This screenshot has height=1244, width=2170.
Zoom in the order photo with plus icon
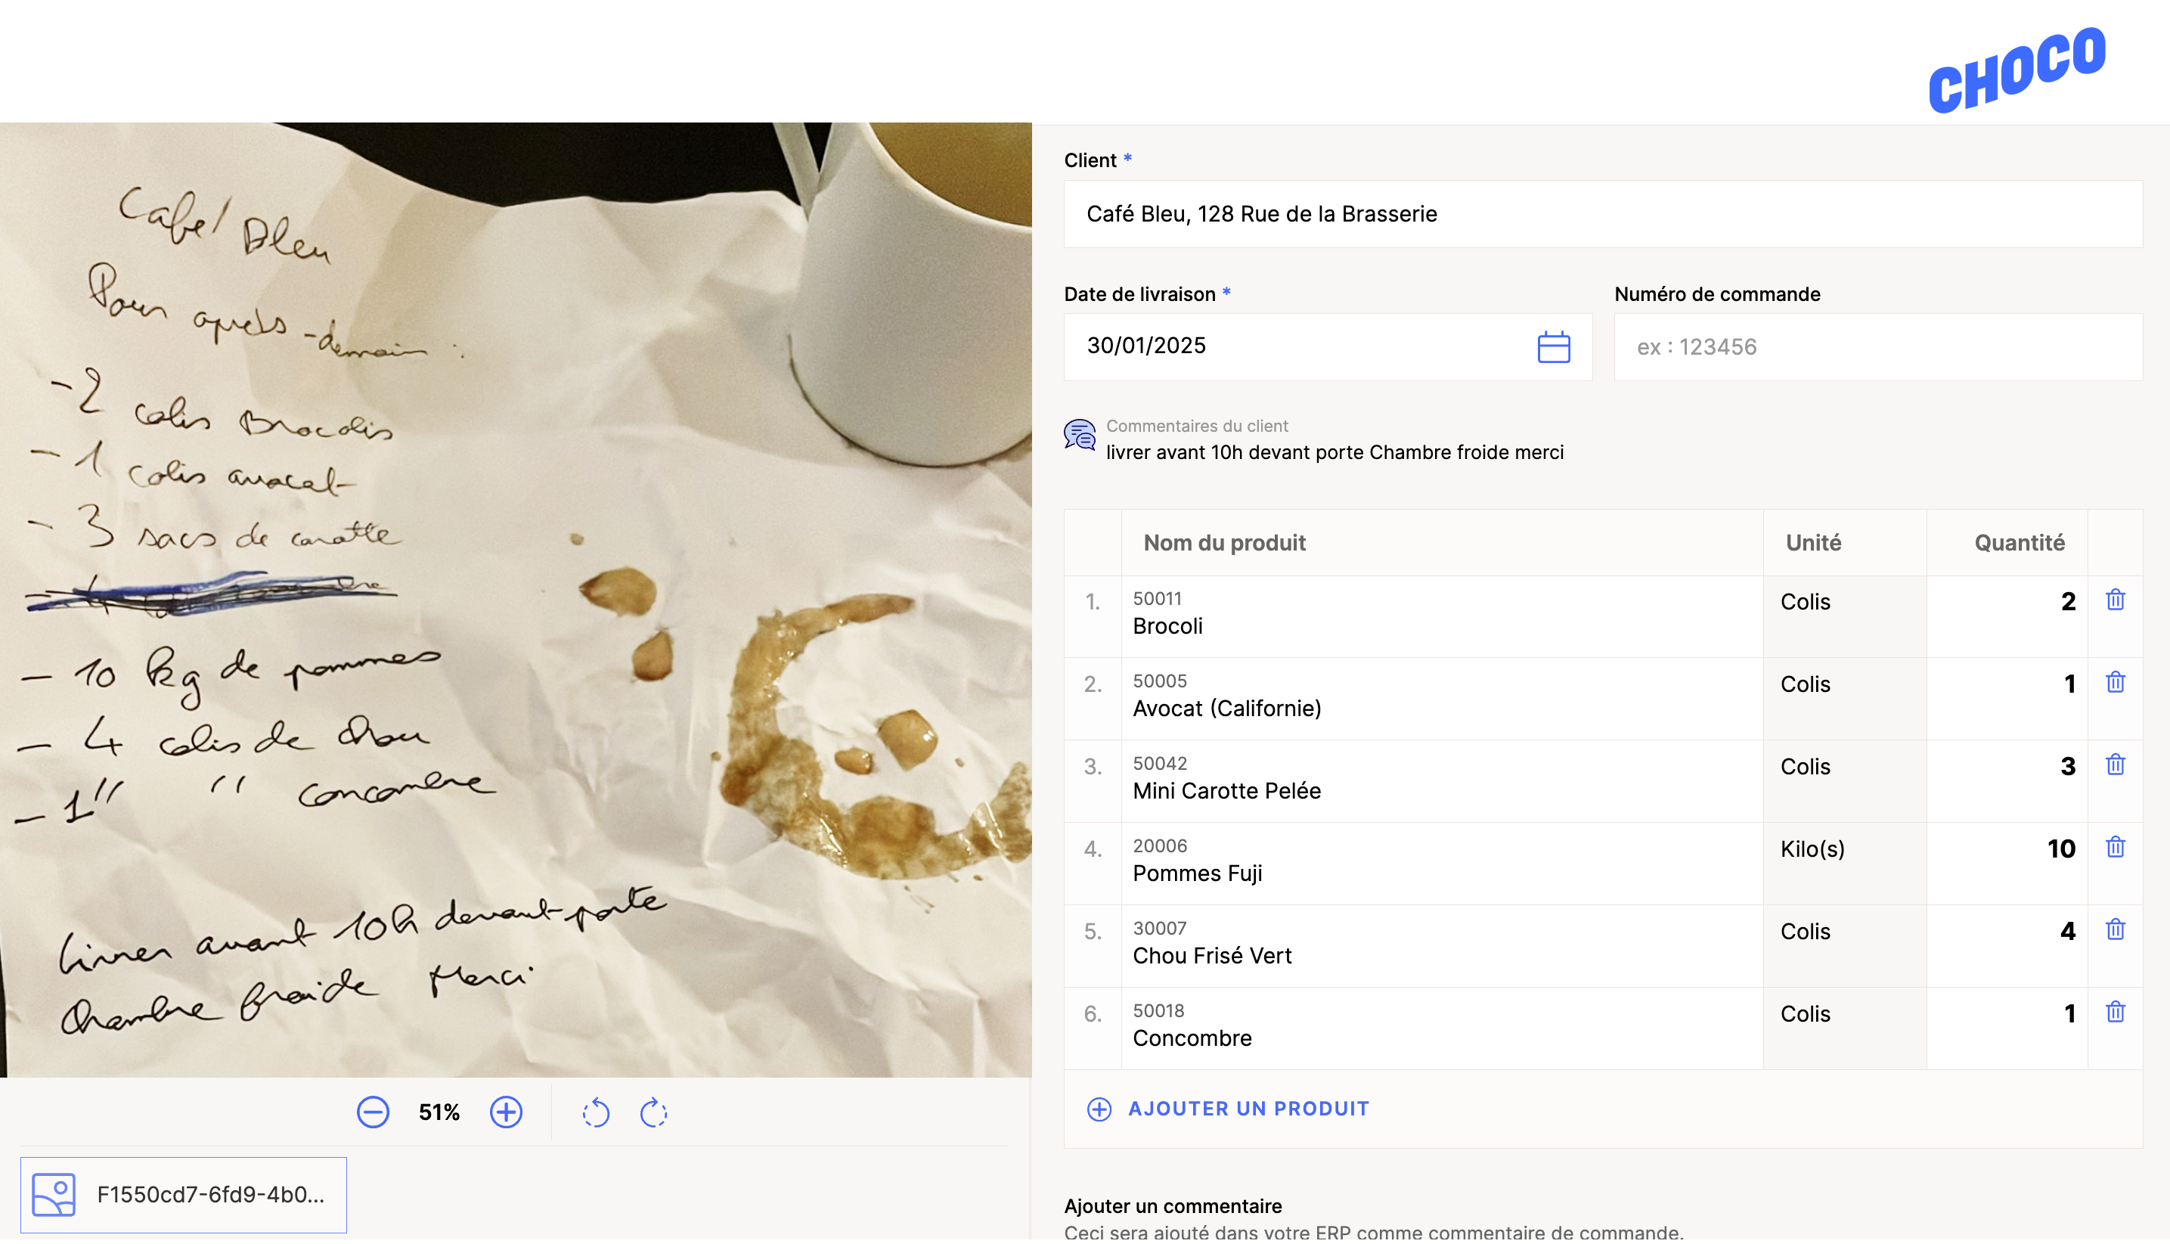tap(506, 1112)
